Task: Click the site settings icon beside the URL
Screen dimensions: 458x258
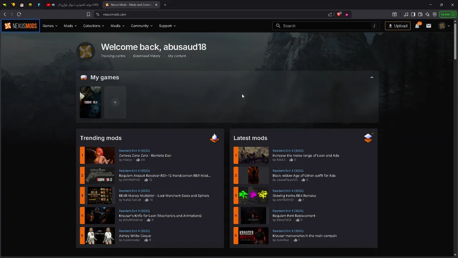Action: tap(97, 14)
